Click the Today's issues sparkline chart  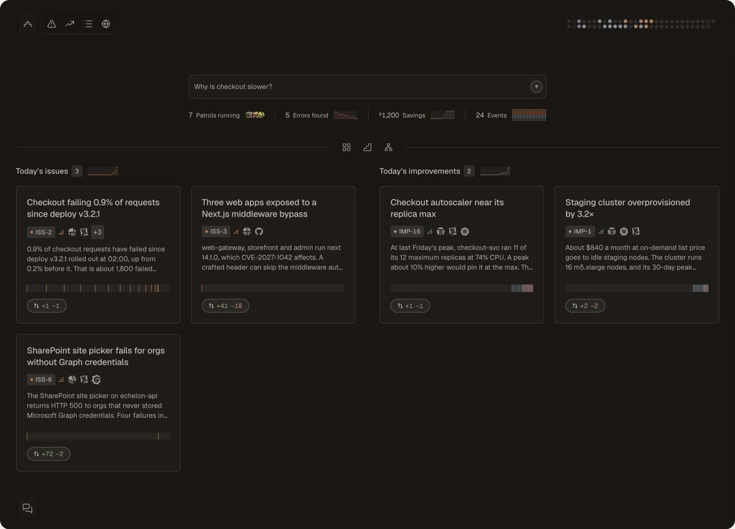tap(103, 171)
